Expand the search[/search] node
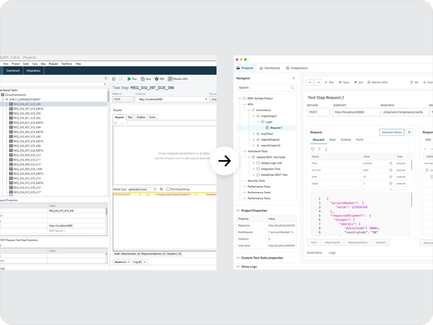The image size is (433, 325). 254,145
